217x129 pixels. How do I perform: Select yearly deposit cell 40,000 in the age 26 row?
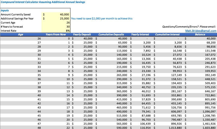tap(88, 39)
